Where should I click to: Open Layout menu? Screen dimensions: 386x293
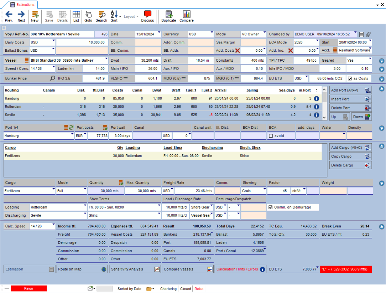tap(131, 16)
